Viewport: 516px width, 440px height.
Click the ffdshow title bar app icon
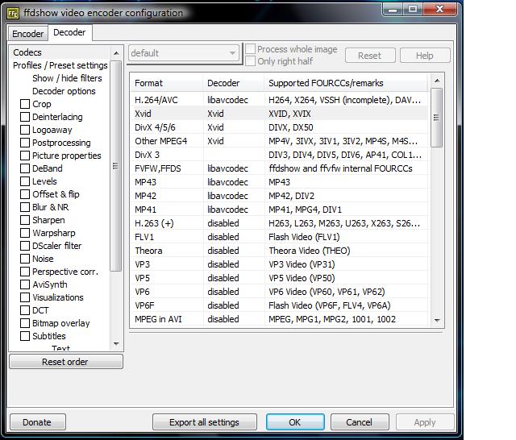pos(13,14)
